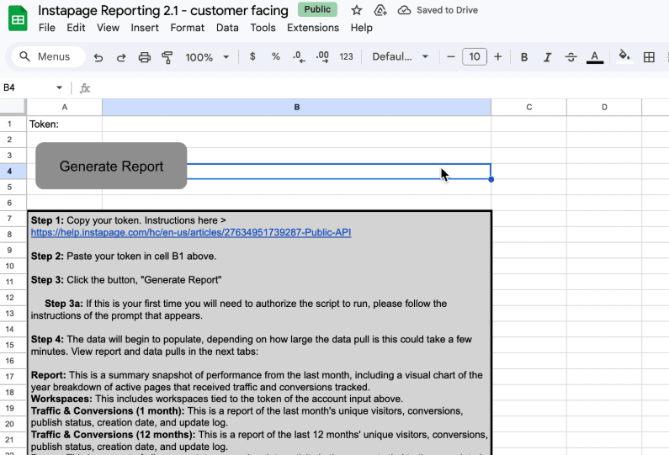Open the font family dropdown
The height and width of the screenshot is (455, 669).
[x=400, y=56]
